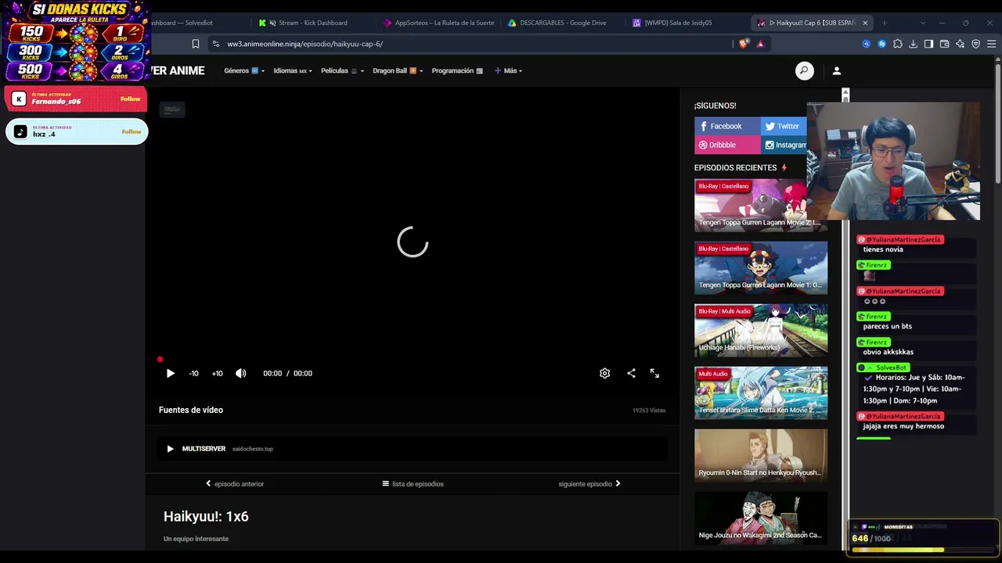Open the user account icon
Image resolution: width=1002 pixels, height=563 pixels.
tap(836, 71)
